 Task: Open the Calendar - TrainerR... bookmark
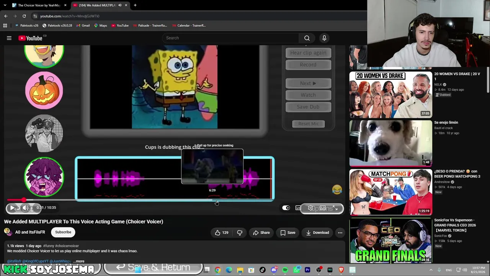189,26
